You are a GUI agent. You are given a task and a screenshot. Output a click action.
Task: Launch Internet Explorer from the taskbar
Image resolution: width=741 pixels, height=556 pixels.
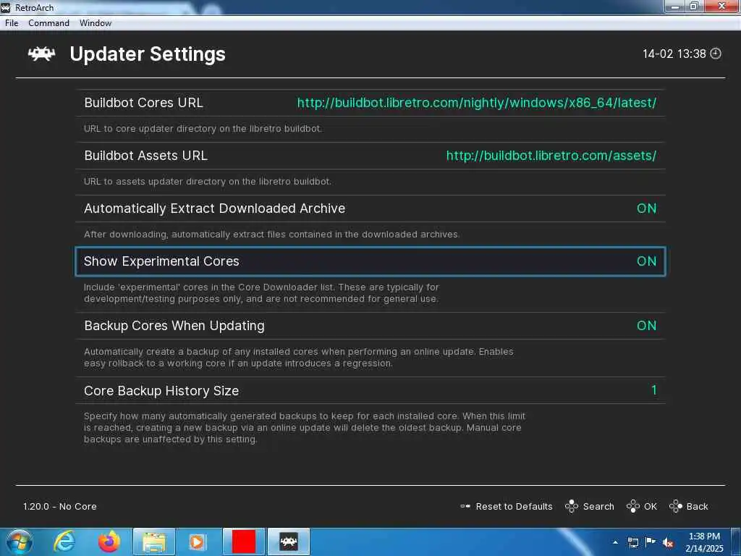click(64, 542)
